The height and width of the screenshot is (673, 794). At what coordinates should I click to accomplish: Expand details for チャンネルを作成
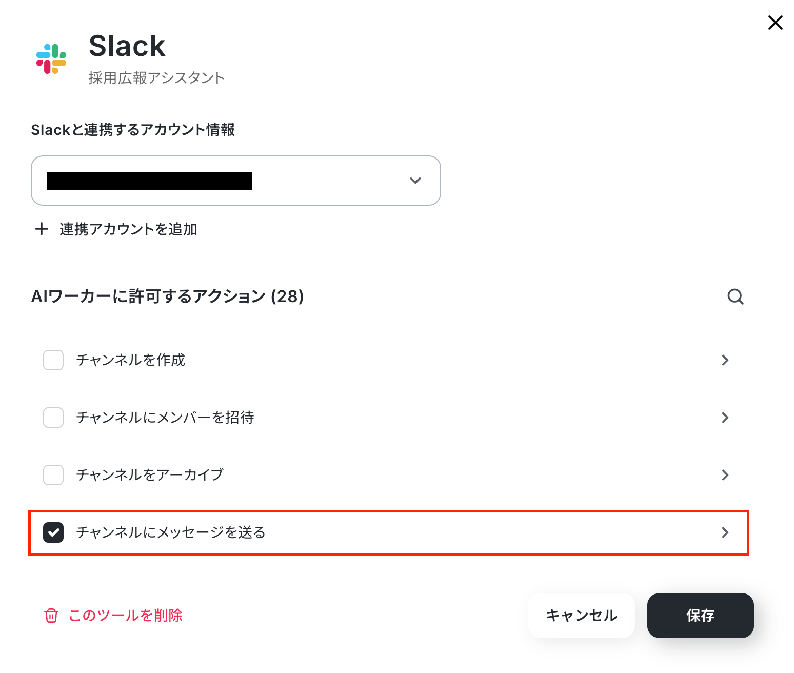(x=725, y=360)
